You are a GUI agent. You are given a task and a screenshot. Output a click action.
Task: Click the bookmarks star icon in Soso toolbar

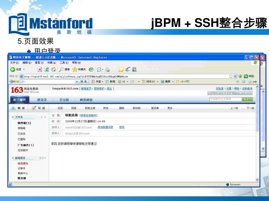pyautogui.click(x=93, y=82)
